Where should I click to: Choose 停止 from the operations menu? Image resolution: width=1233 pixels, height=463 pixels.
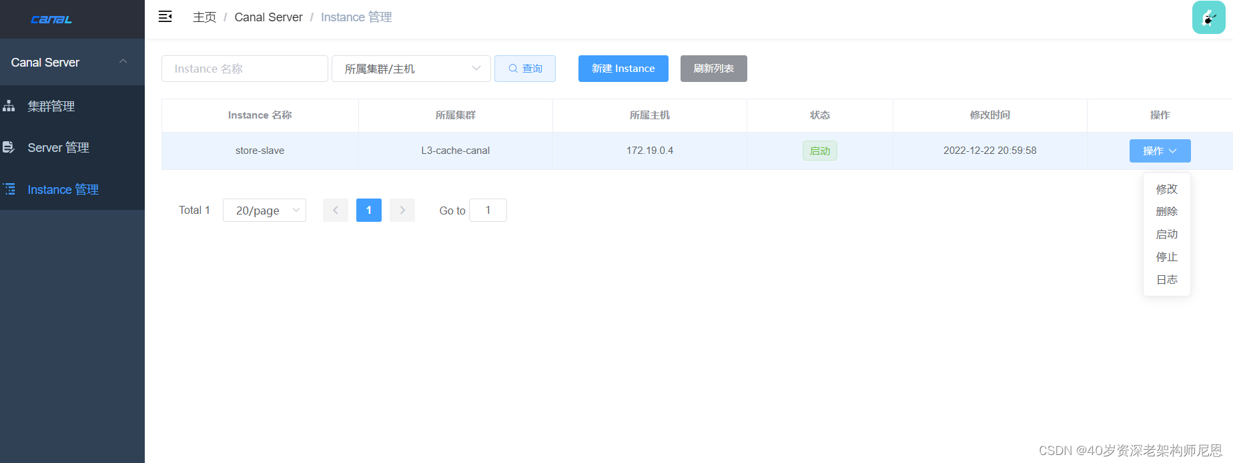coord(1167,257)
